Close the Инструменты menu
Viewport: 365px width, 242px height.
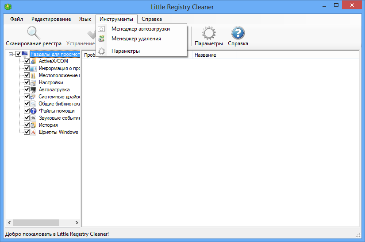(116, 19)
